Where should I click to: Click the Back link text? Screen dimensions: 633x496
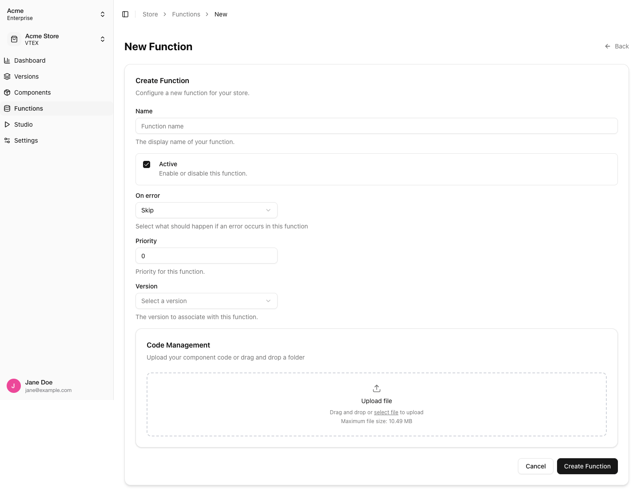pyautogui.click(x=621, y=46)
